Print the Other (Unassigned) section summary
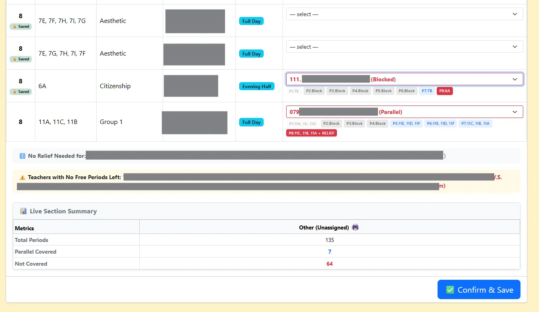539x312 pixels. click(355, 227)
